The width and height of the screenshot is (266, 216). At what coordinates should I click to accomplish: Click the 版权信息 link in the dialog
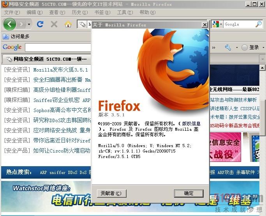pyautogui.click(x=191, y=124)
